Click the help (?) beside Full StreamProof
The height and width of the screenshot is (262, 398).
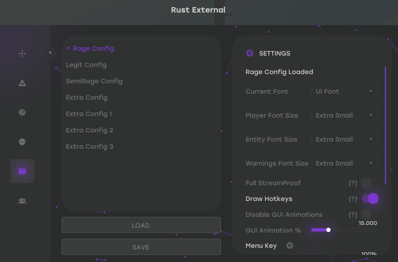[353, 183]
